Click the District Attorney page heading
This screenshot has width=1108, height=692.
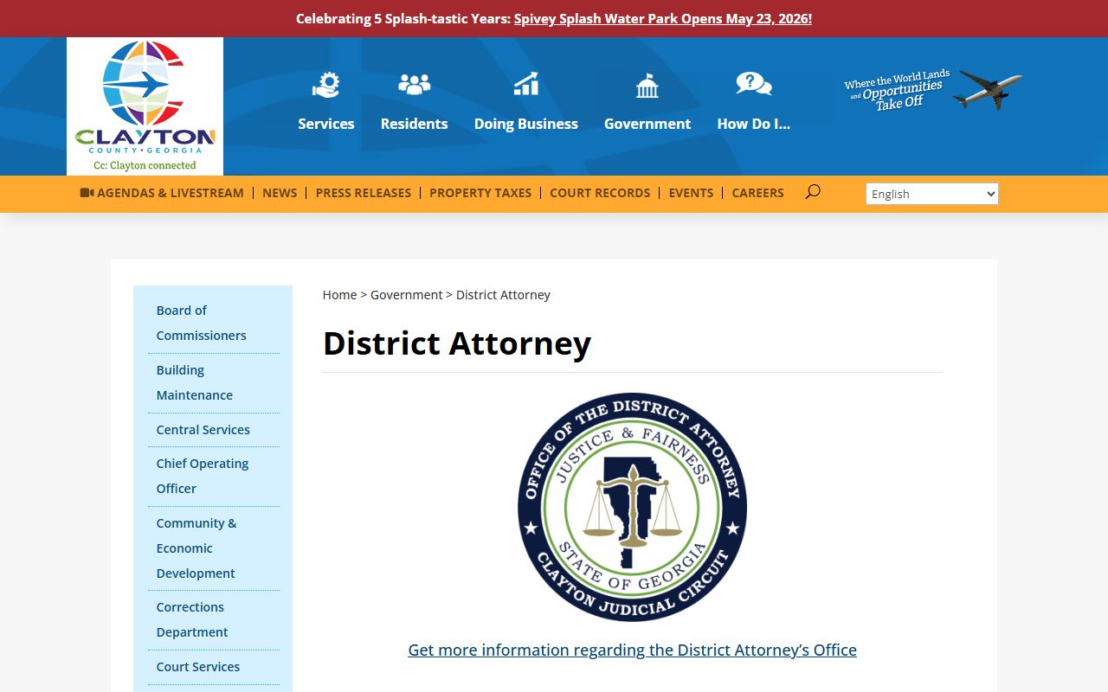tap(457, 343)
